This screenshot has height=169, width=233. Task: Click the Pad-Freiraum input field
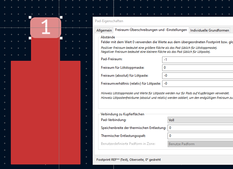coord(198,60)
